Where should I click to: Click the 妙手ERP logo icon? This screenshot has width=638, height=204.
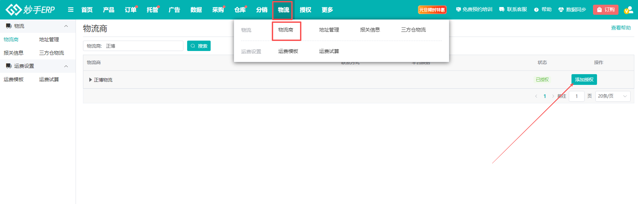pyautogui.click(x=14, y=10)
